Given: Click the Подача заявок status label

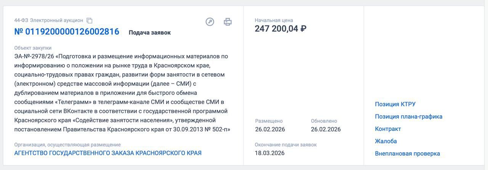Looking at the screenshot, I should pos(149,33).
